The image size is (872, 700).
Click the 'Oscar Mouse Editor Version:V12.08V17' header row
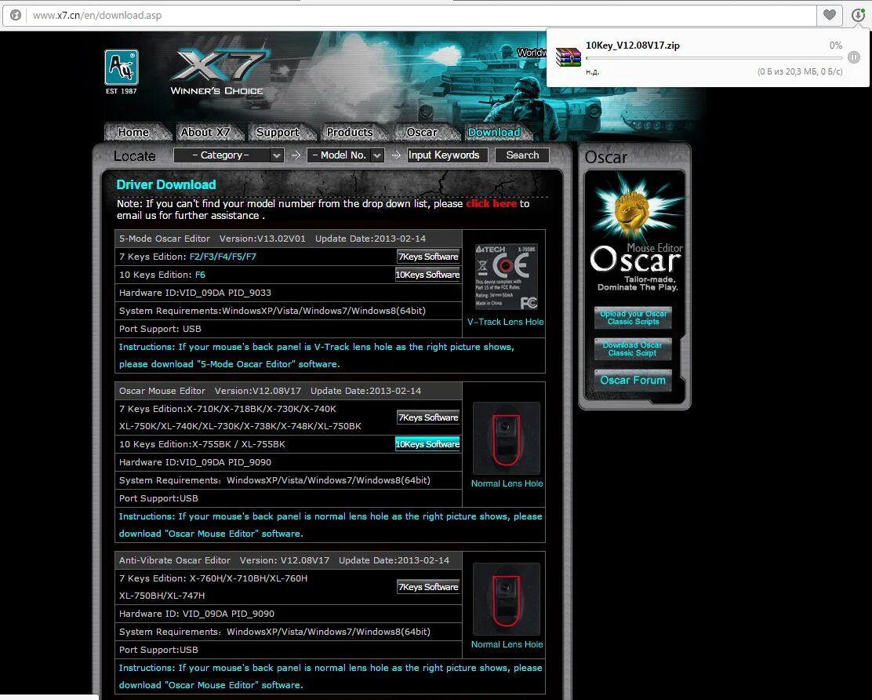(289, 391)
